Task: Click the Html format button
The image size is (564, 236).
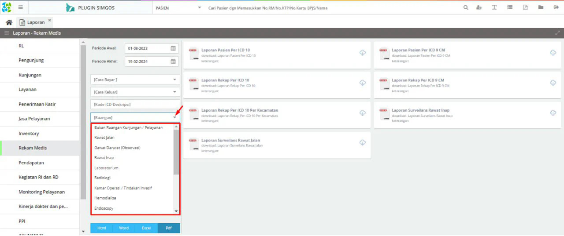Action: point(102,228)
